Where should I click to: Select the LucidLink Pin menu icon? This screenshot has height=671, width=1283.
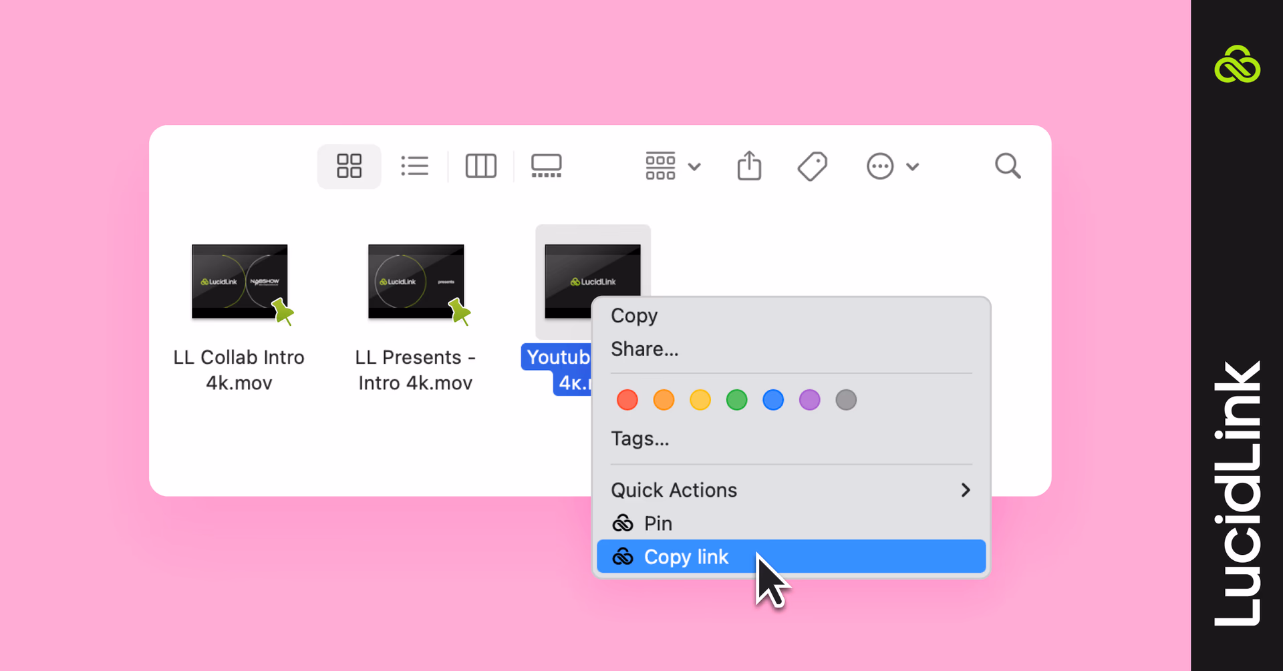click(x=623, y=523)
